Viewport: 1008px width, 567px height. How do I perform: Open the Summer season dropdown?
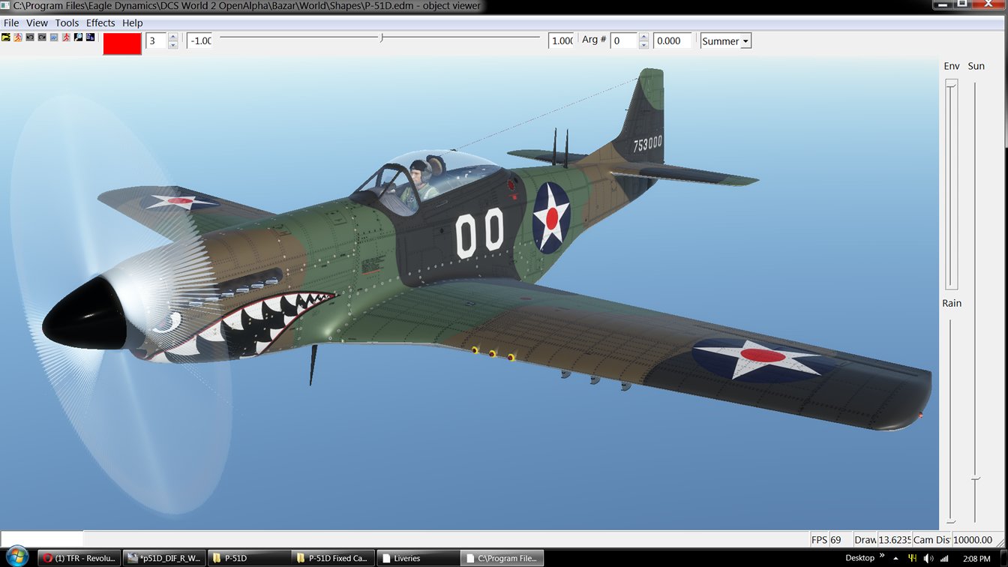[745, 41]
